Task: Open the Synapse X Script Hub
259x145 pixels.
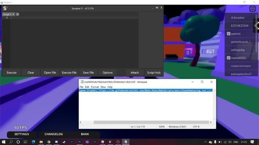Action: pos(154,72)
